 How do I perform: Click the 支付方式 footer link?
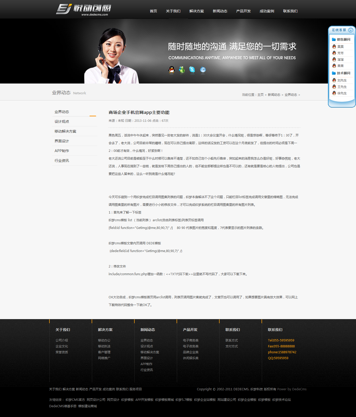232,346
